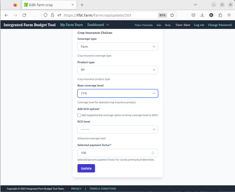Click the Update button

coord(86,168)
